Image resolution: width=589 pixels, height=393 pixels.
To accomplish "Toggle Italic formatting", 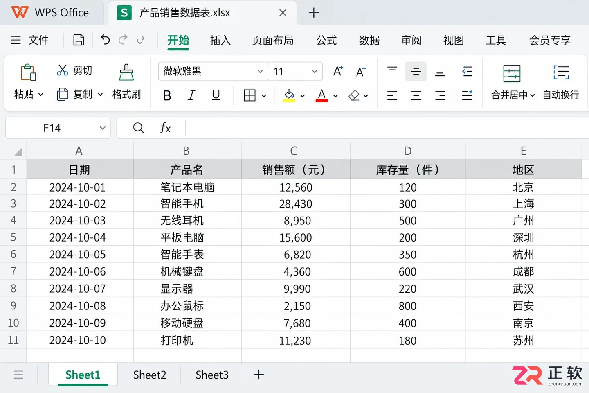I will [x=191, y=95].
